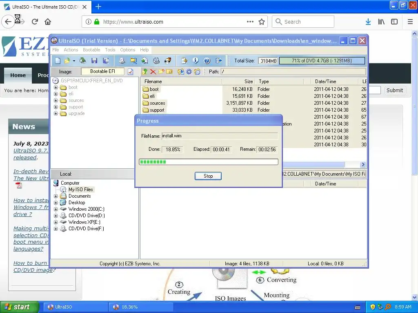Open the File menu in UltraISO
Image resolution: width=418 pixels, height=313 pixels.
(x=56, y=50)
